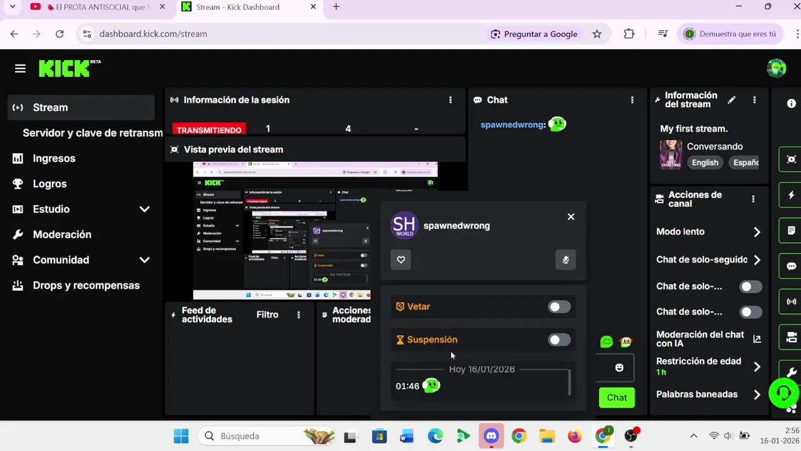Viewport: 801px width, 451px height.
Task: Click the SH World avatar of spawnedwrong
Action: (404, 225)
